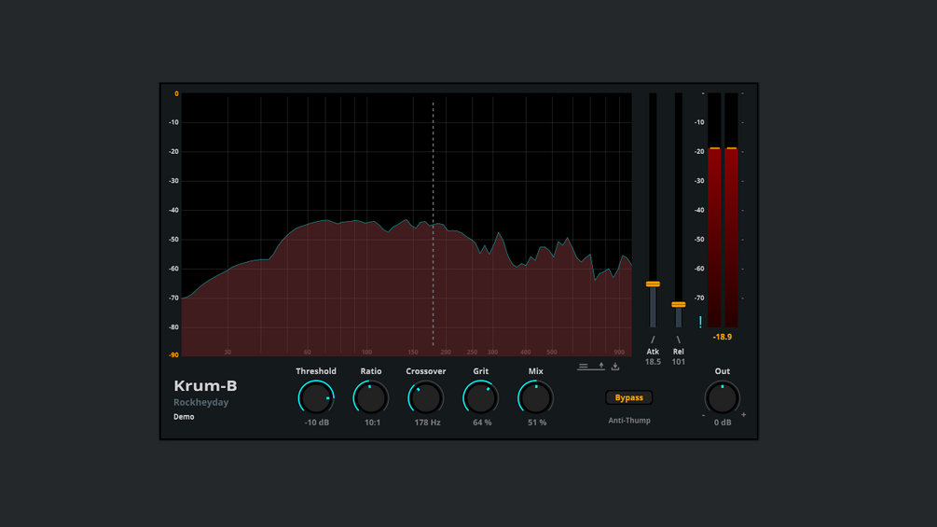This screenshot has height=527, width=937.
Task: Click the download/save preset icon
Action: point(615,367)
